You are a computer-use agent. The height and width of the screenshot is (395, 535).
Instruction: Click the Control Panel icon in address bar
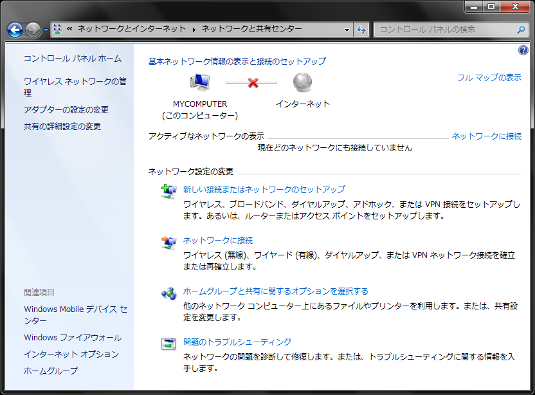tap(58, 30)
